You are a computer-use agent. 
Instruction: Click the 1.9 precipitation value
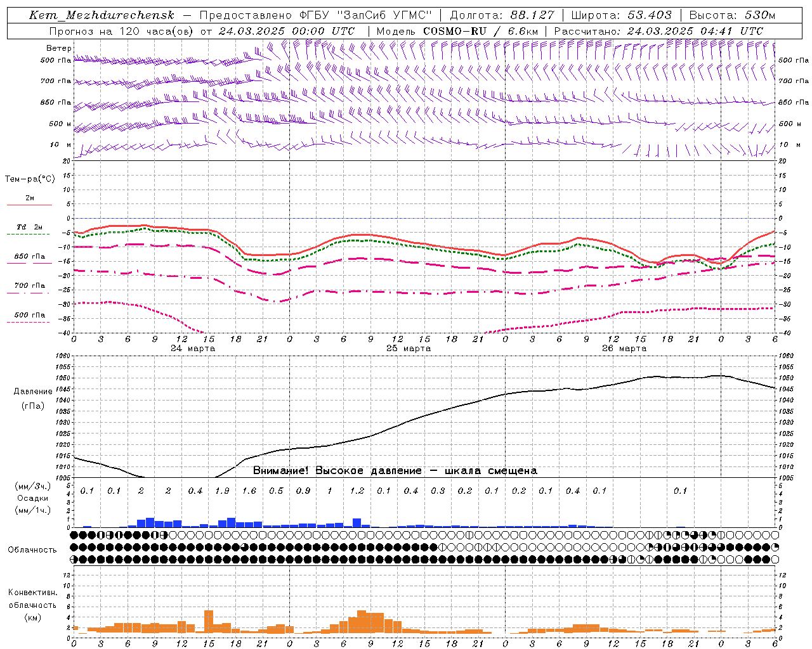coord(222,491)
